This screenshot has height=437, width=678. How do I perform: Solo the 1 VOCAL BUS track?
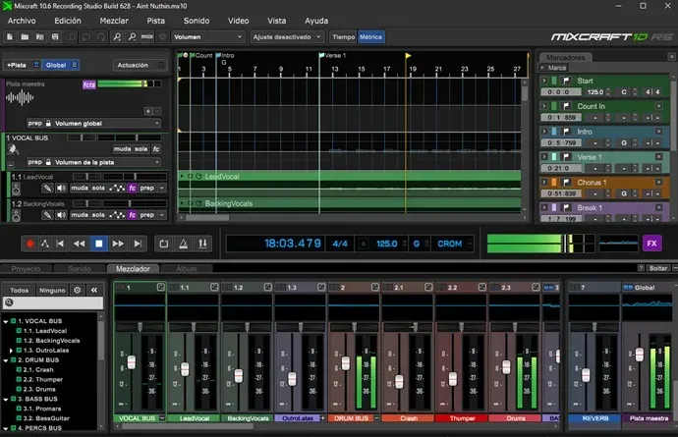click(x=141, y=149)
